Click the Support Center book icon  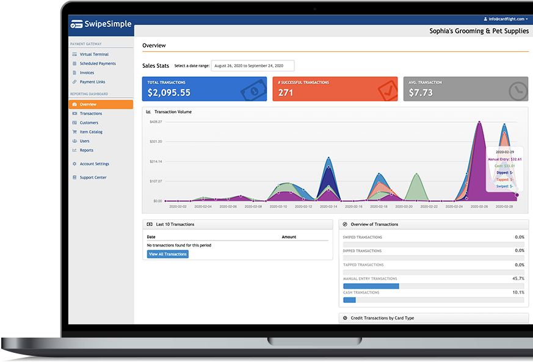[74, 178]
